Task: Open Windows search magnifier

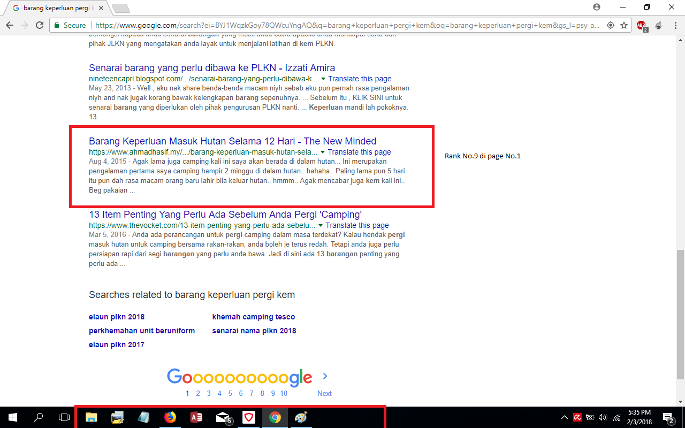Action: coord(39,417)
